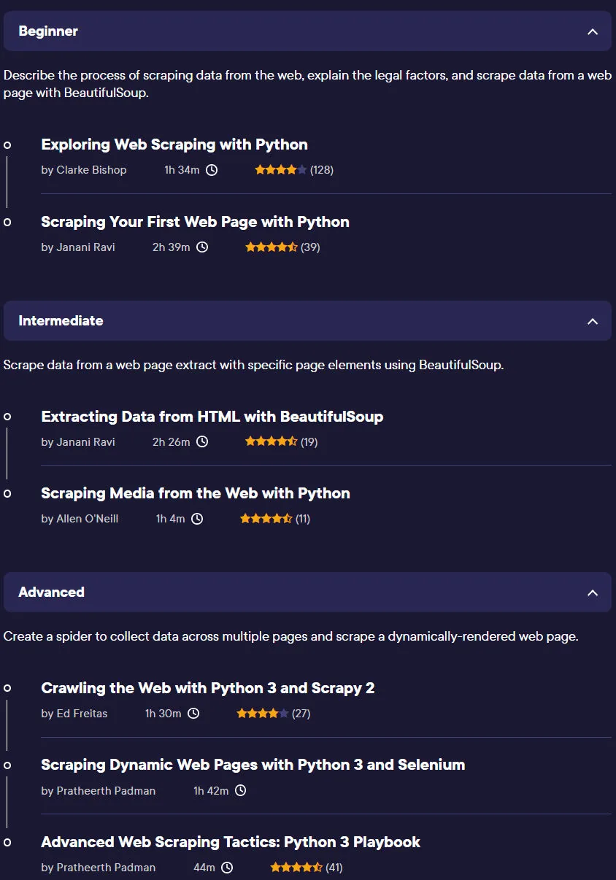Click the '(19)' review count
Viewport: 616px width, 880px height.
point(309,441)
